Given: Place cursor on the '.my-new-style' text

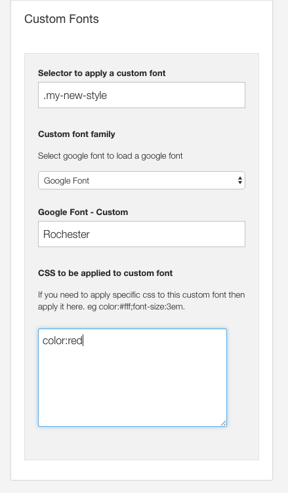Looking at the screenshot, I should tap(75, 96).
